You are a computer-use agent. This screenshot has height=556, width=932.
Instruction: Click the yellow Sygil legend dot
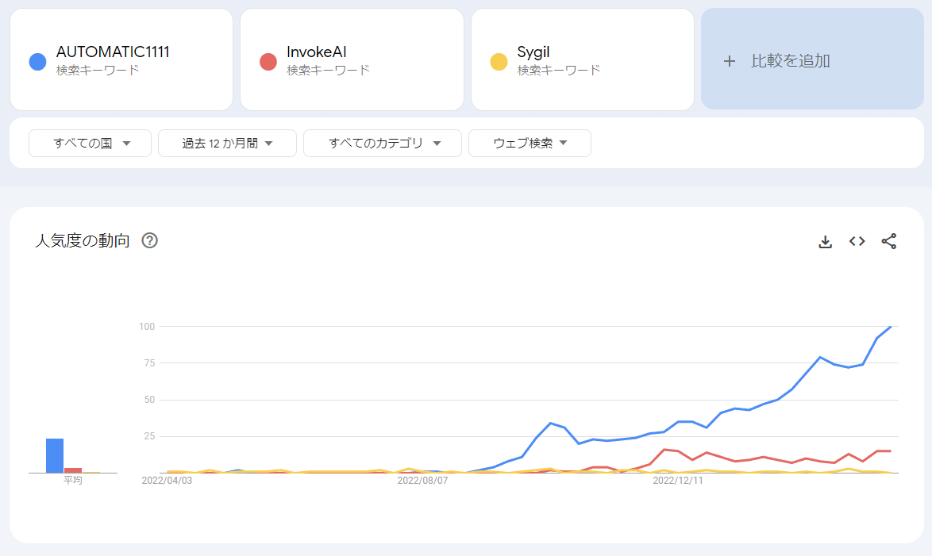click(497, 60)
